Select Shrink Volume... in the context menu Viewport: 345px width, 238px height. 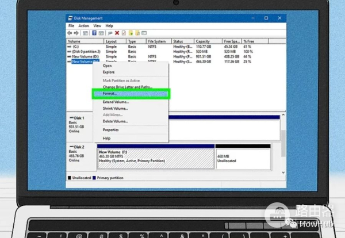[x=115, y=108]
